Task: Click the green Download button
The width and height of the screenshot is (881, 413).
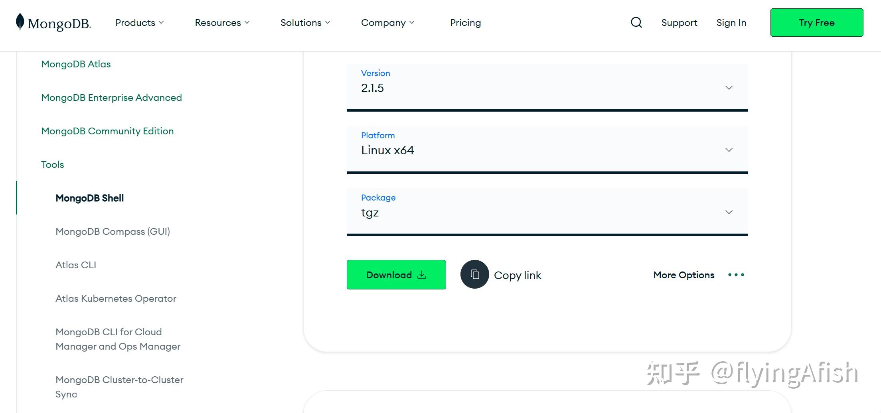Action: 396,275
